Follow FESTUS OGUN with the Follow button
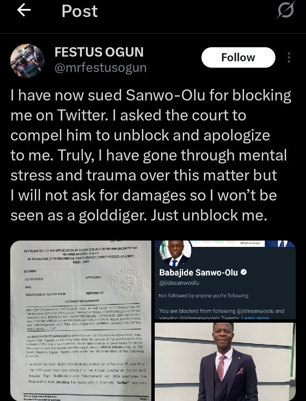 pyautogui.click(x=238, y=57)
